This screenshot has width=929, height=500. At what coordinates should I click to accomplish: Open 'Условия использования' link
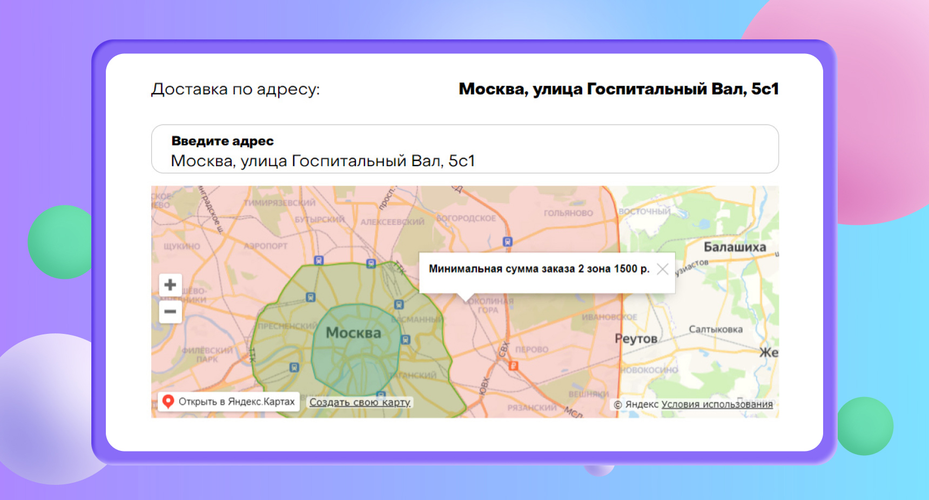pos(717,404)
